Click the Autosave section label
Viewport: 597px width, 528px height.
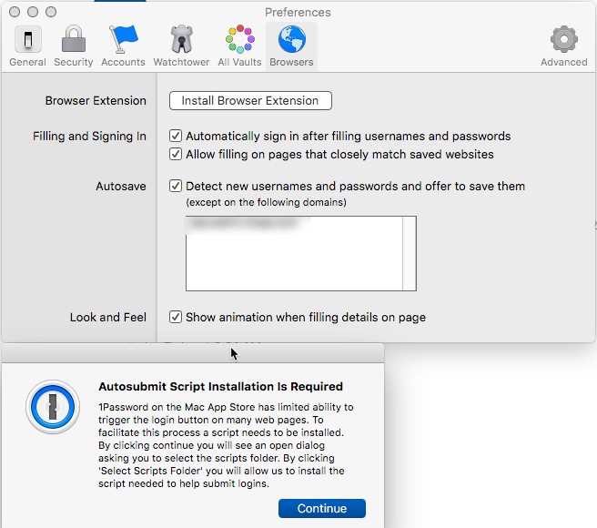click(x=121, y=187)
